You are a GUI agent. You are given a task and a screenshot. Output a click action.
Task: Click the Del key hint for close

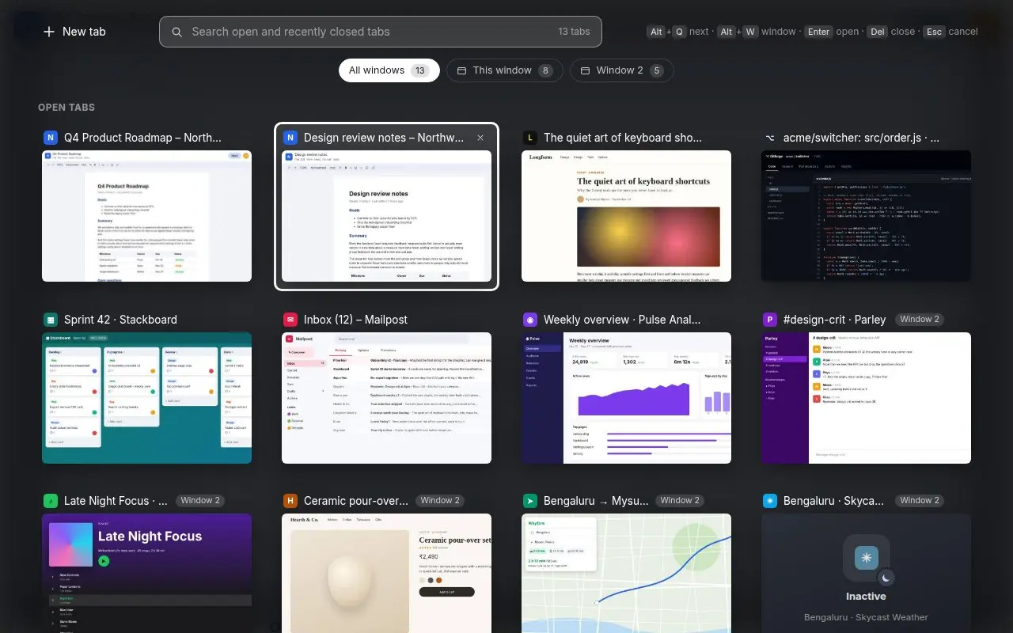pos(877,32)
